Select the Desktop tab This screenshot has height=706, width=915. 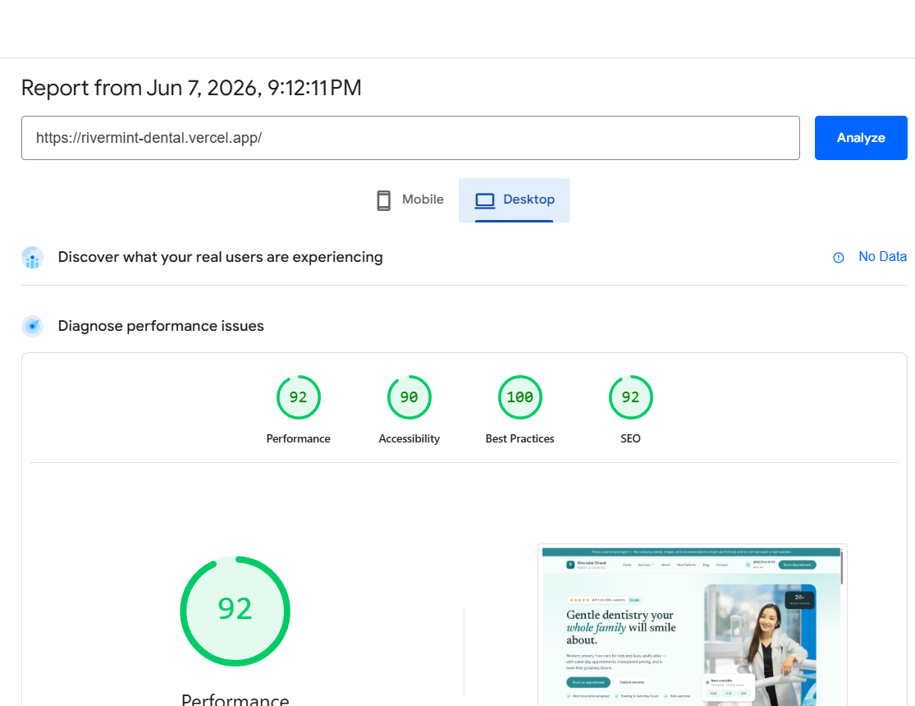(x=514, y=199)
